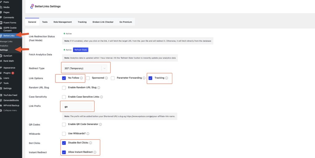The width and height of the screenshot is (315, 158).
Task: Enable the Parameter Forwarding checkbox
Action: coord(113,78)
